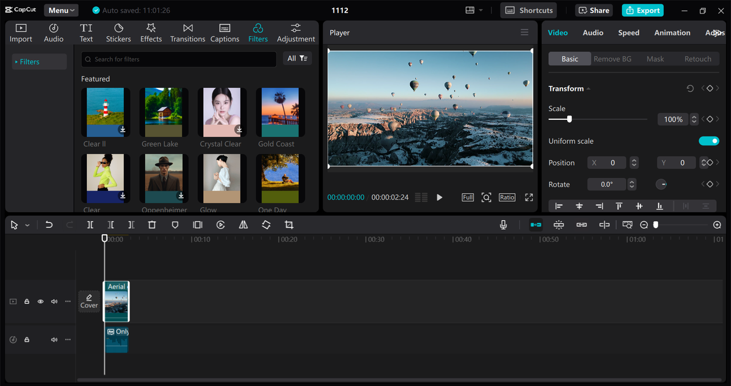Expand the select tool mode arrow
731x386 pixels.
pyautogui.click(x=27, y=225)
